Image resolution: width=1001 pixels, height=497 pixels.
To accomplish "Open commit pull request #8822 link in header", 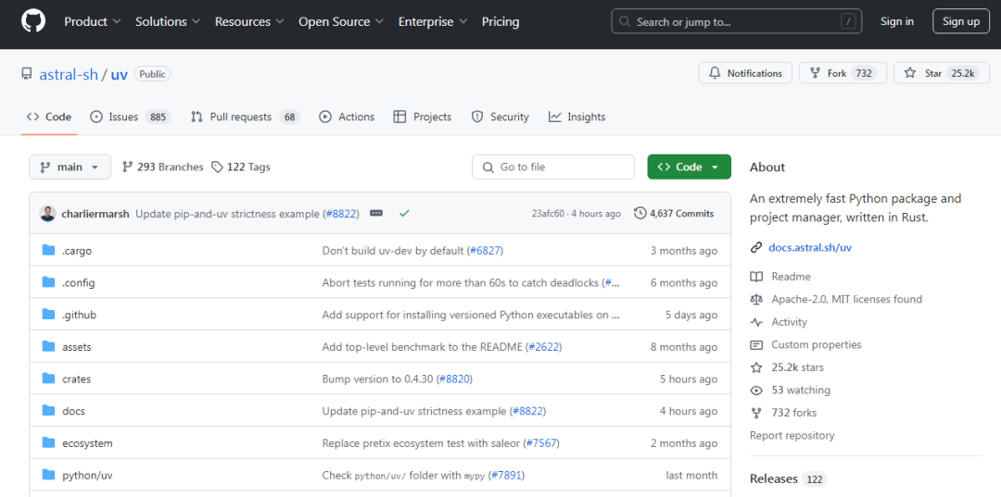I will [x=341, y=214].
